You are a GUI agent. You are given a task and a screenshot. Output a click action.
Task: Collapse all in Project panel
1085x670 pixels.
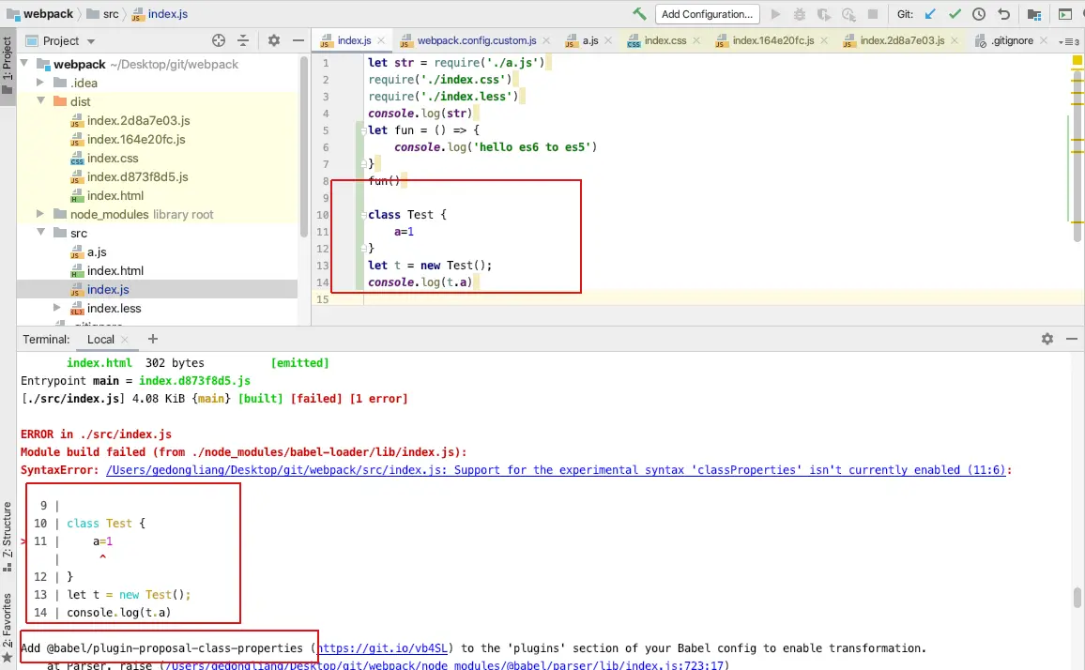point(243,40)
